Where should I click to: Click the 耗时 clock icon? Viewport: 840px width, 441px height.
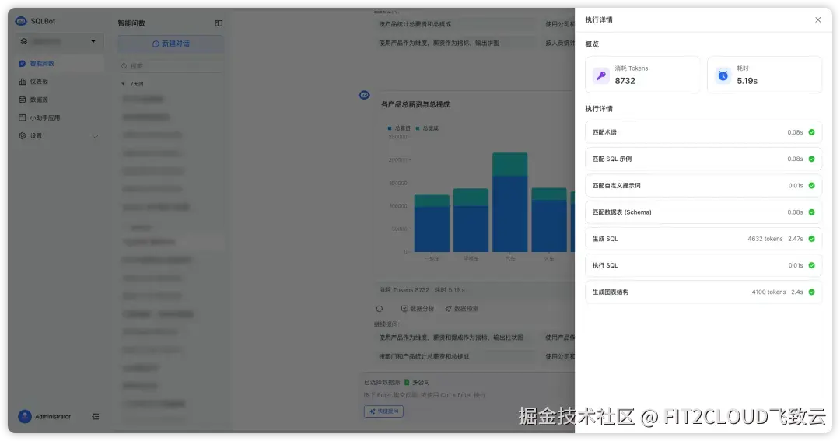[723, 75]
